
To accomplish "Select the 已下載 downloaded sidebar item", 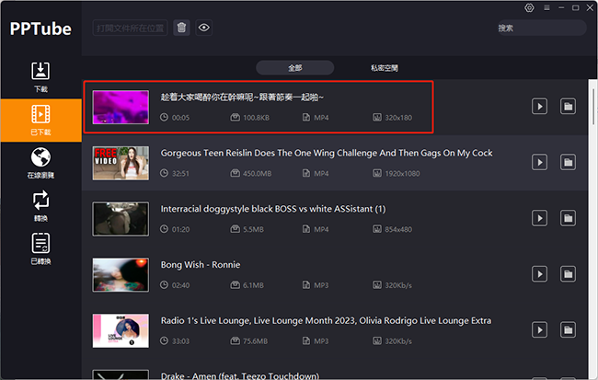I will tap(40, 121).
